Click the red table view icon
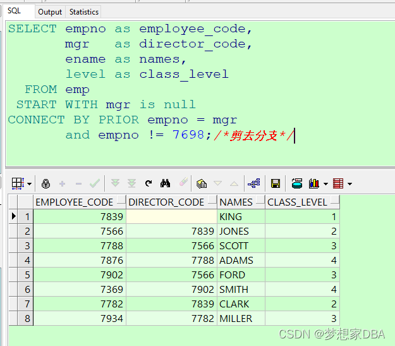 [x=338, y=183]
